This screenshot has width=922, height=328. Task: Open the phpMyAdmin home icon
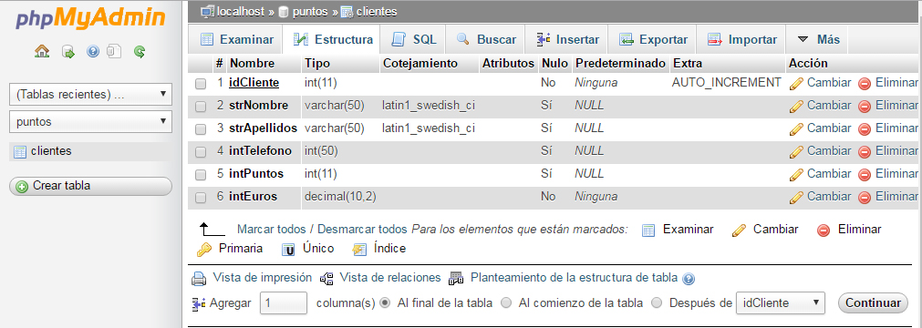[x=42, y=52]
